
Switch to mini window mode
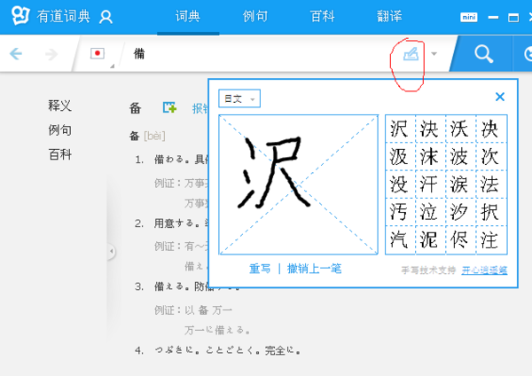(x=468, y=17)
